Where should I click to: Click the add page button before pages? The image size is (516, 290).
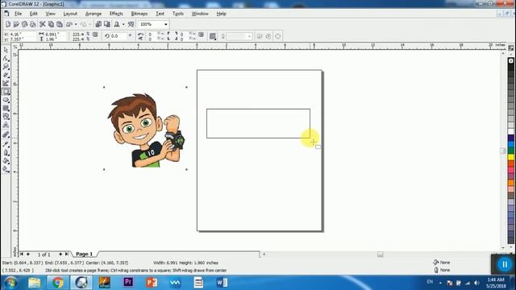[x=28, y=255]
